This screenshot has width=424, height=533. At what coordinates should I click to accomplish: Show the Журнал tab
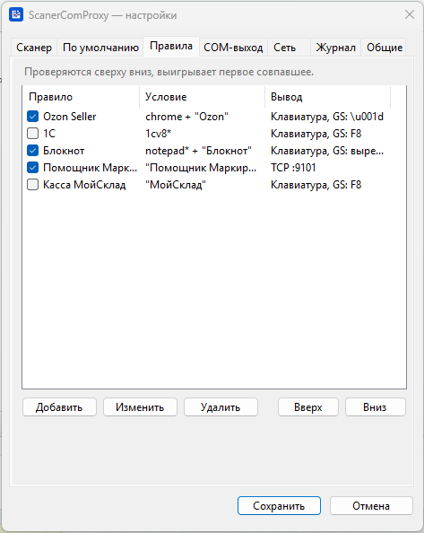(x=336, y=48)
